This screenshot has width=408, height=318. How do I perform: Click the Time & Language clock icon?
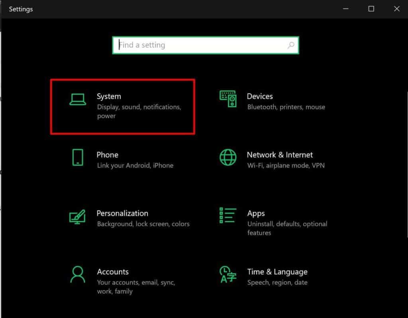coord(228,275)
